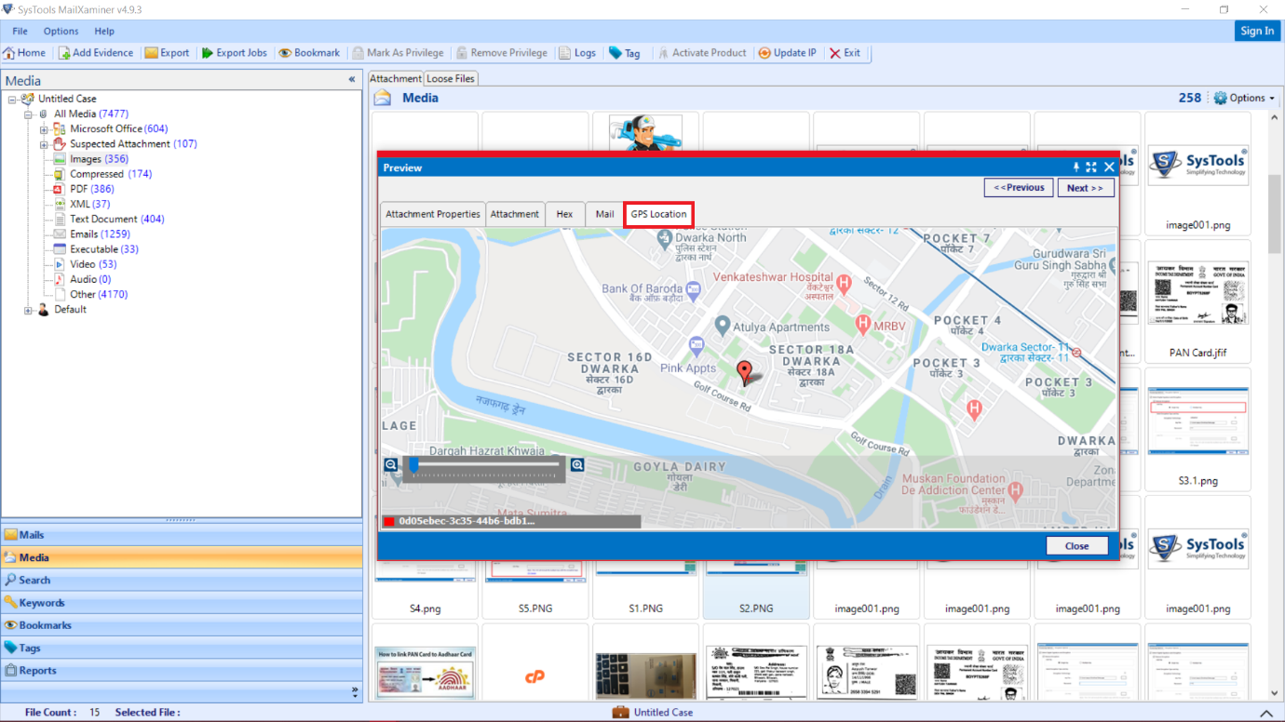Pin the Preview dialog using the pin icon
1285x722 pixels.
click(x=1076, y=167)
